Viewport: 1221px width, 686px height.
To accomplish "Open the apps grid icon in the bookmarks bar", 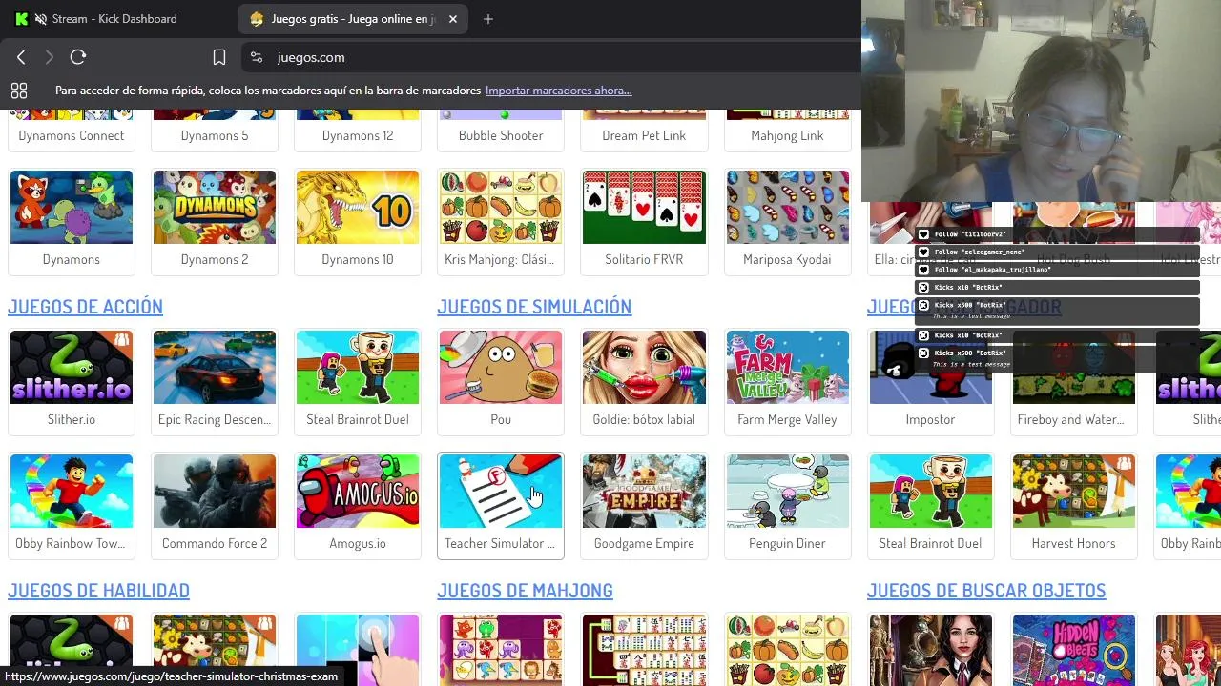I will click(x=19, y=91).
